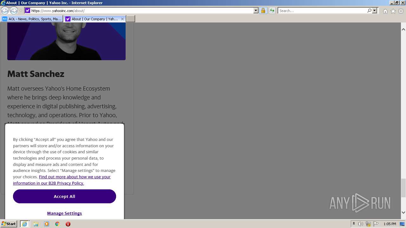Open Favorites star icon
The width and height of the screenshot is (406, 228).
(393, 11)
